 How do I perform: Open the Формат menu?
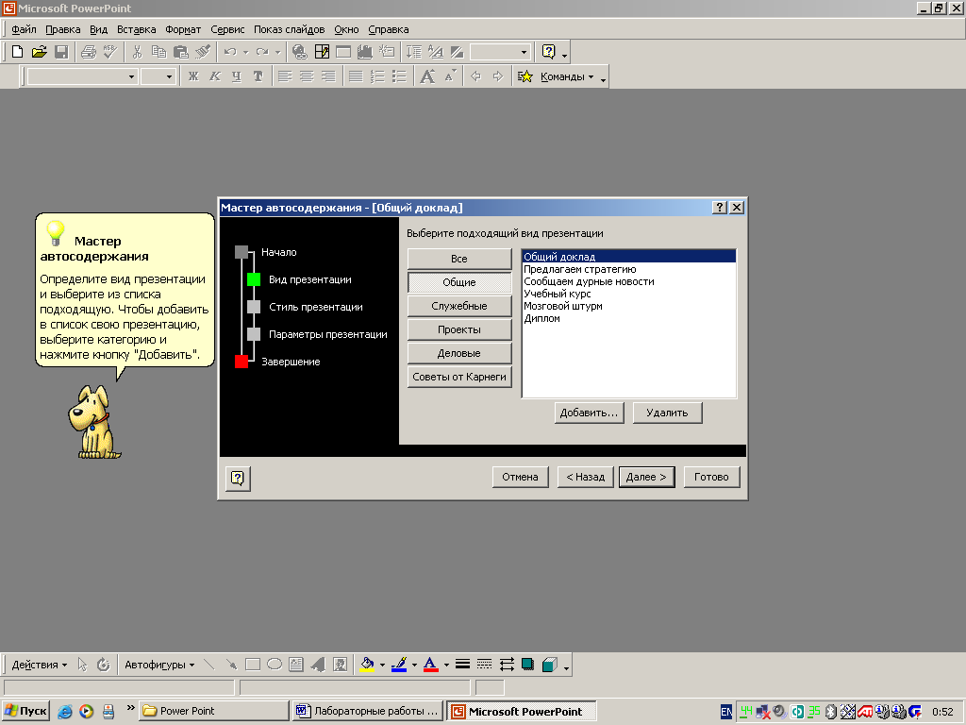coord(183,29)
